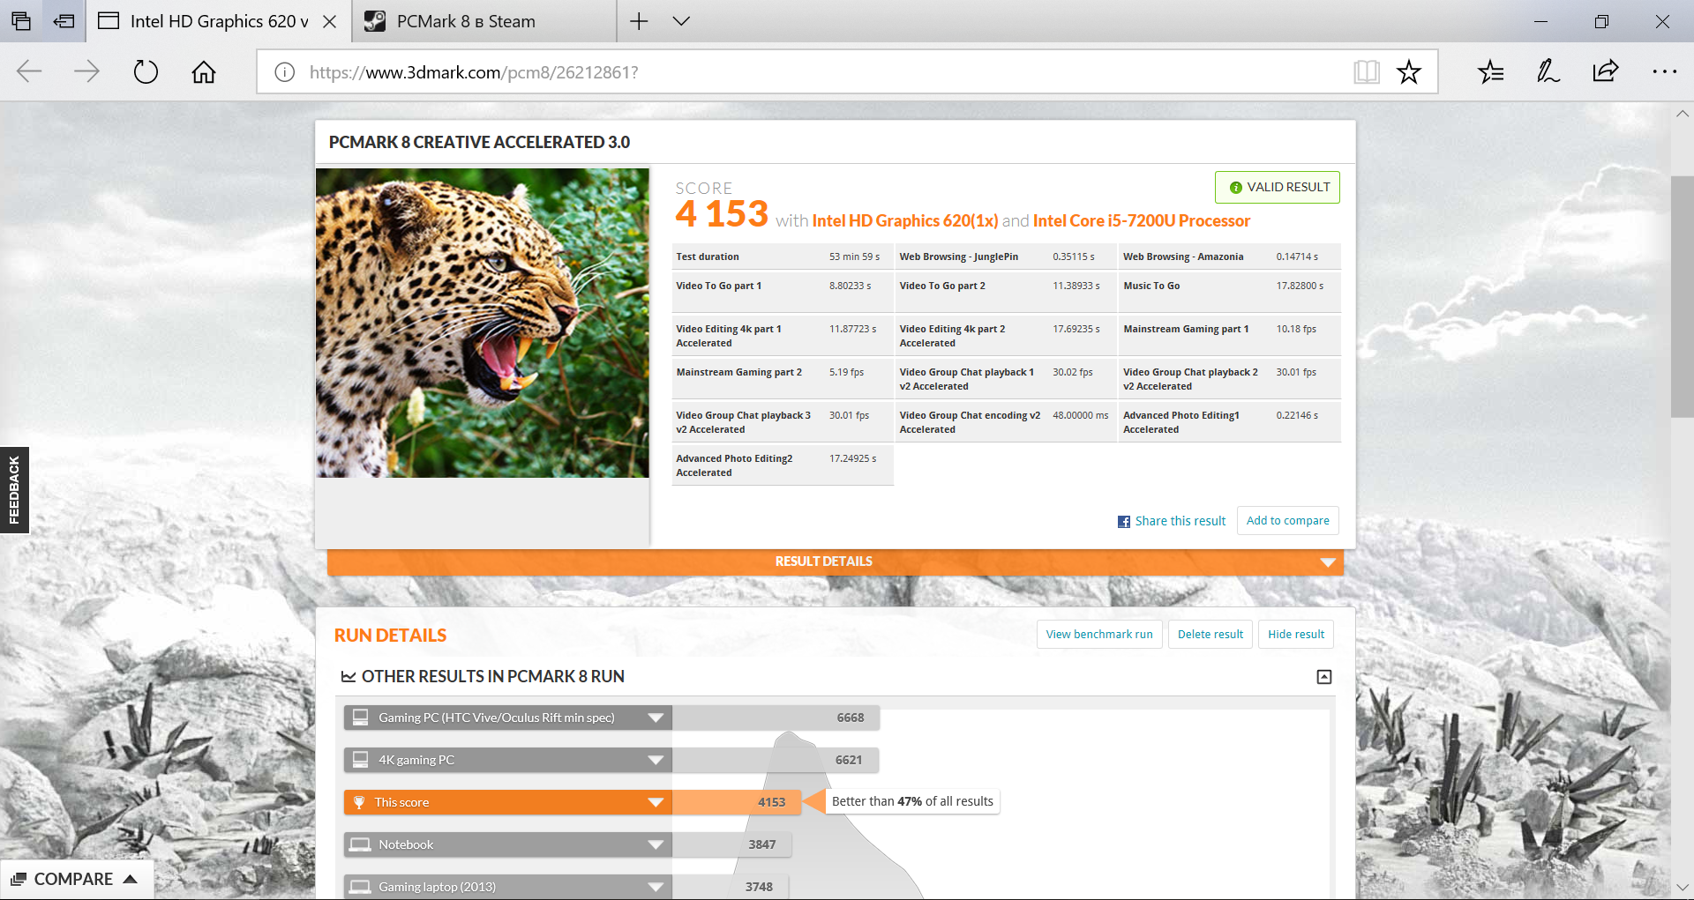The width and height of the screenshot is (1694, 900).
Task: Click the trophy icon in This score row
Action: pos(359,802)
